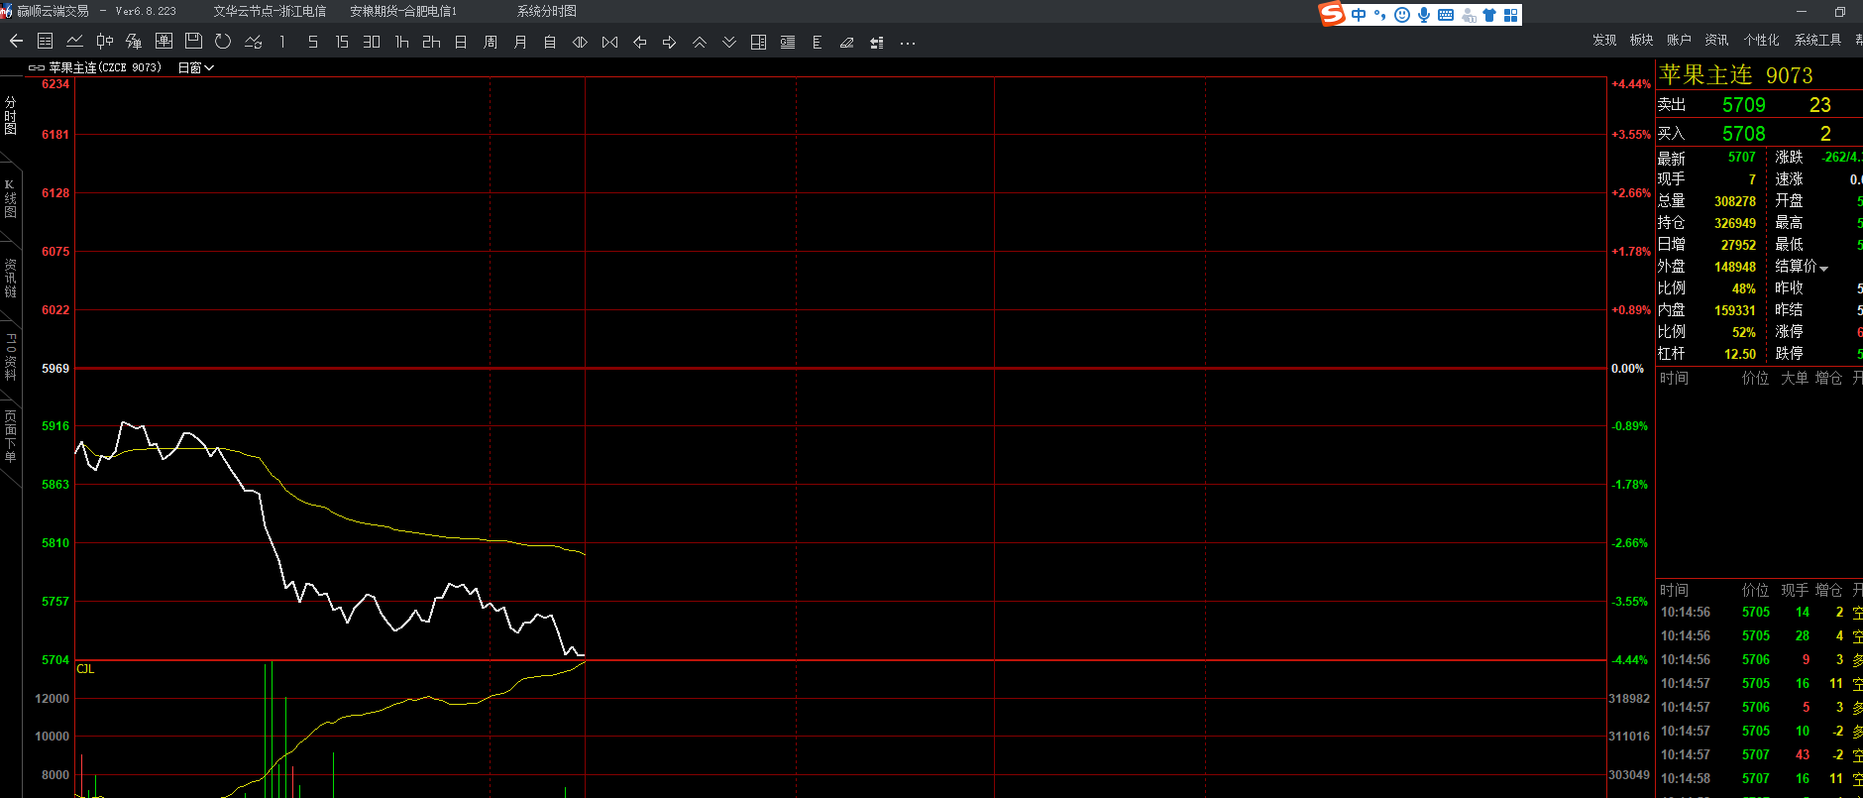This screenshot has width=1863, height=798.
Task: Open the quote list view icon
Action: pos(45,42)
